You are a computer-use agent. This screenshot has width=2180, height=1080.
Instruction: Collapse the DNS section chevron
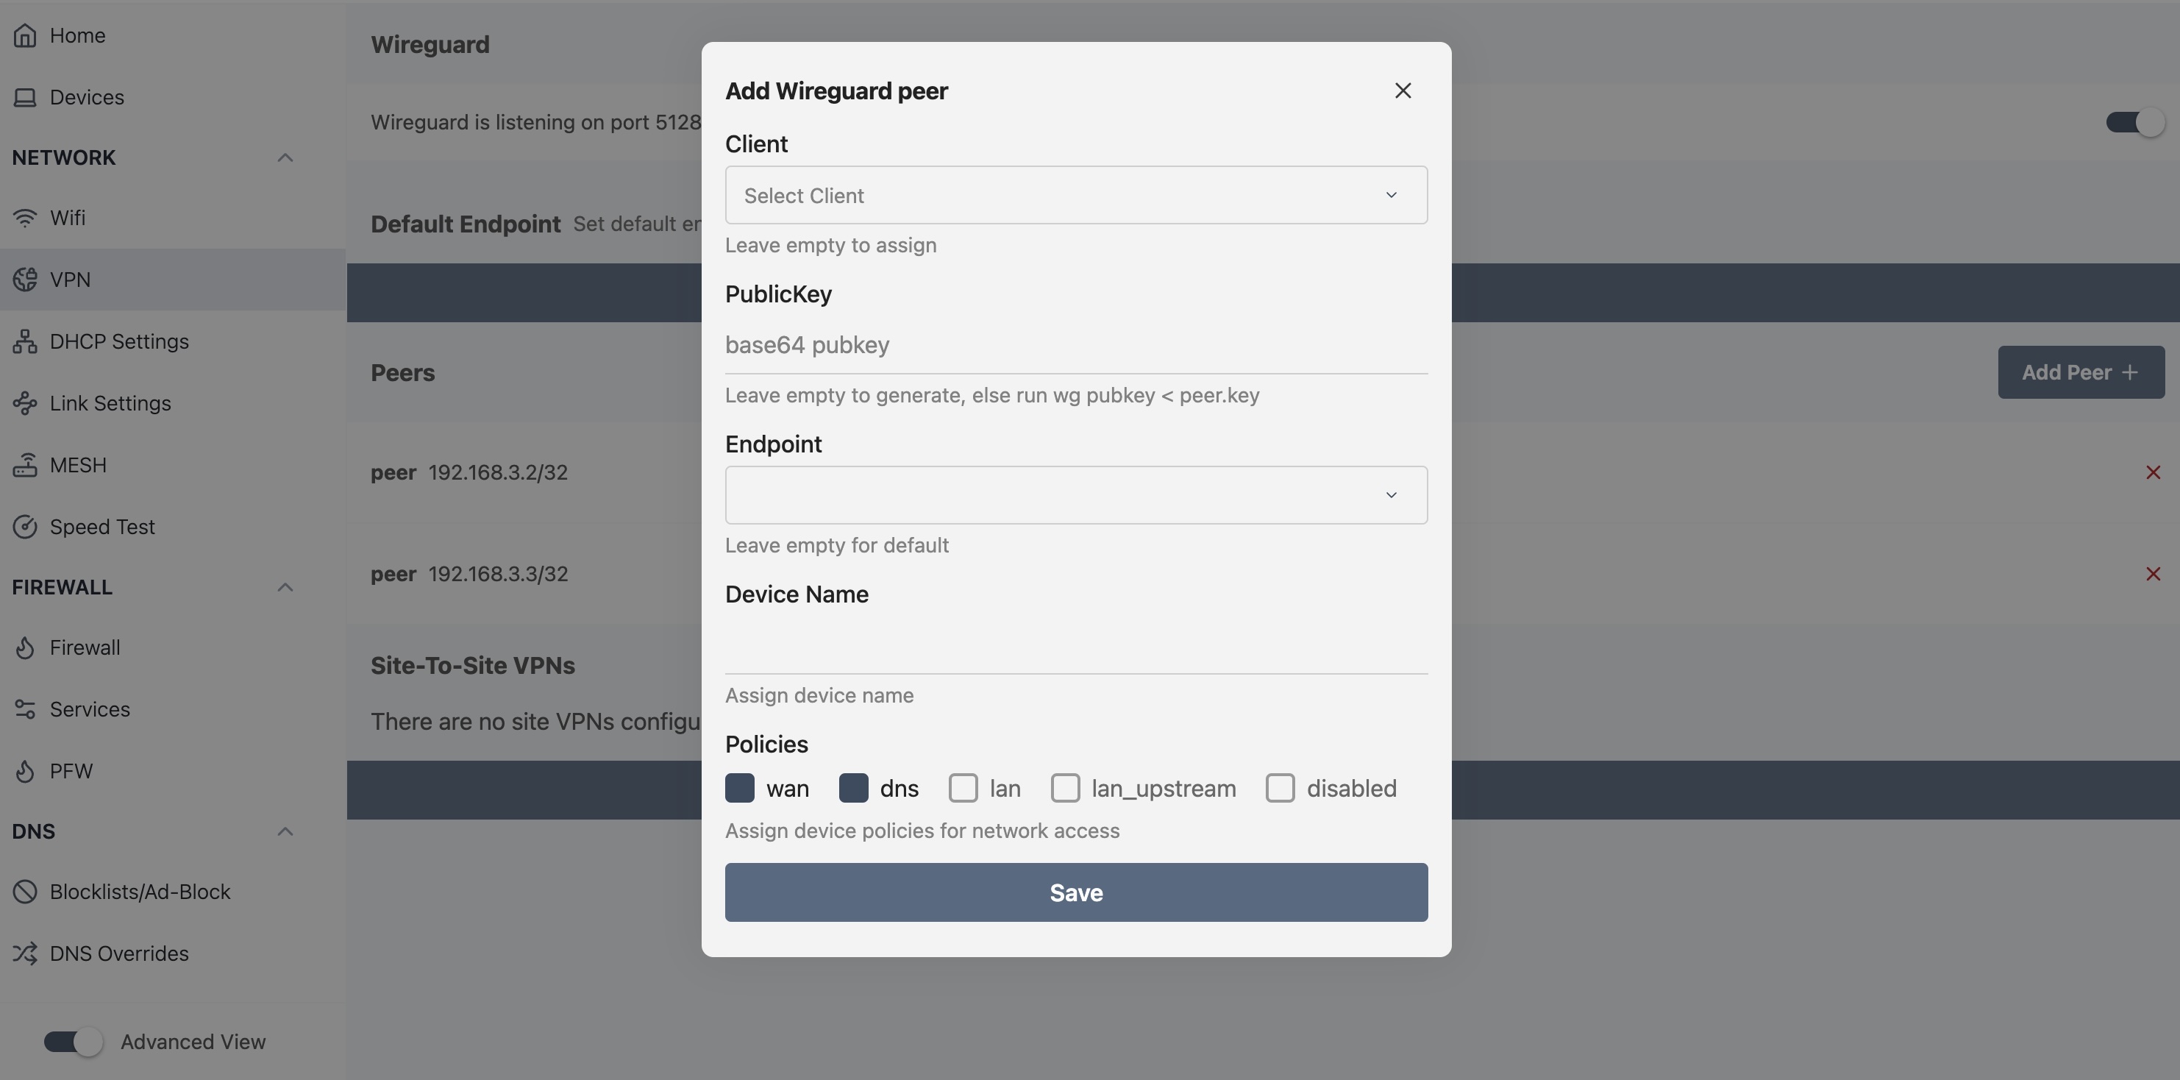point(285,832)
